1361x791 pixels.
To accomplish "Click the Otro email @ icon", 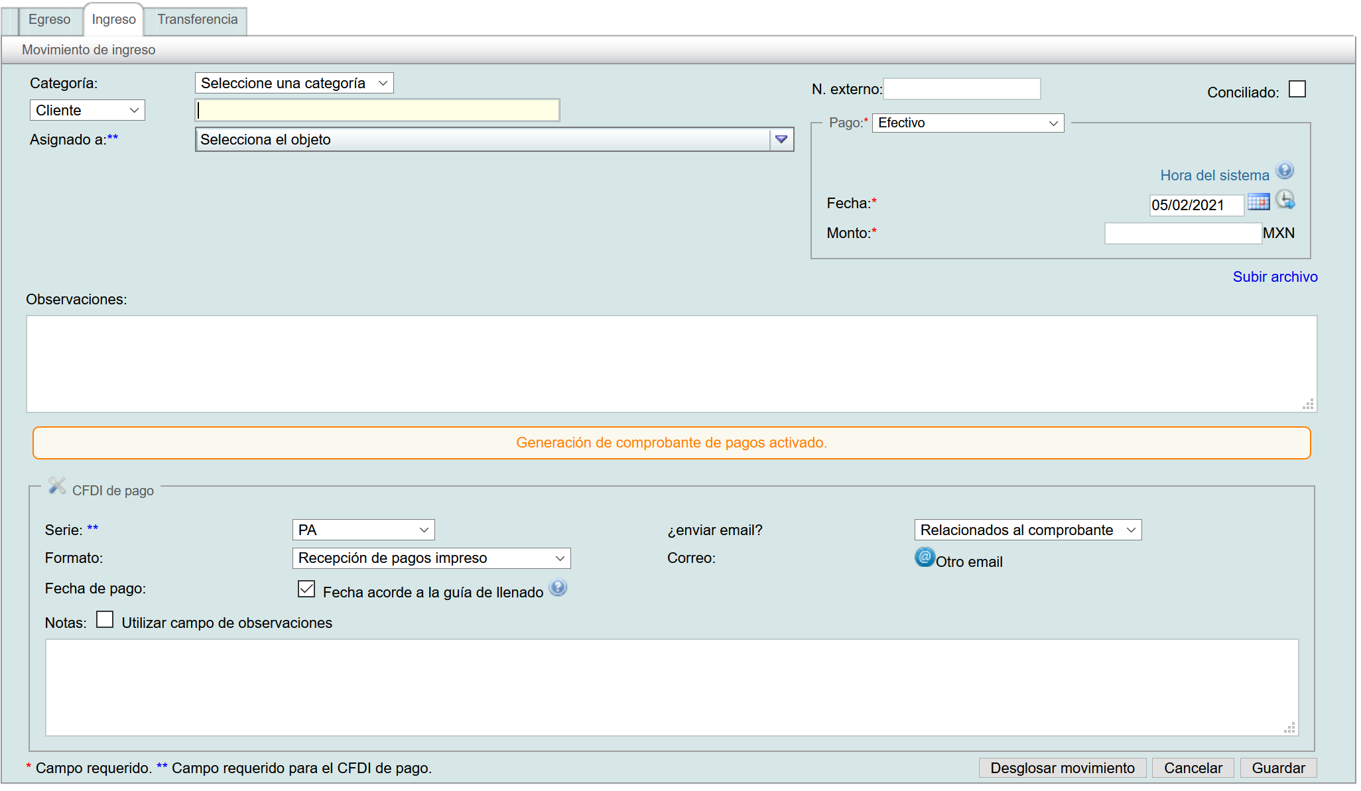I will click(x=924, y=557).
